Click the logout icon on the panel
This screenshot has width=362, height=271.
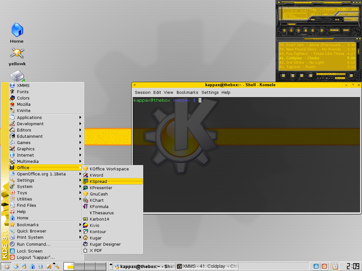324,266
